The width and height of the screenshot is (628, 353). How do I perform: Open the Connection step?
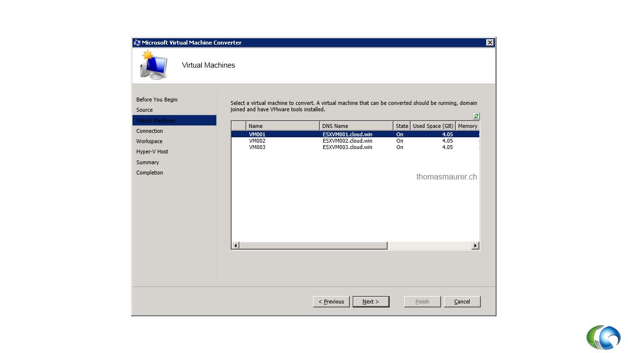(x=150, y=131)
